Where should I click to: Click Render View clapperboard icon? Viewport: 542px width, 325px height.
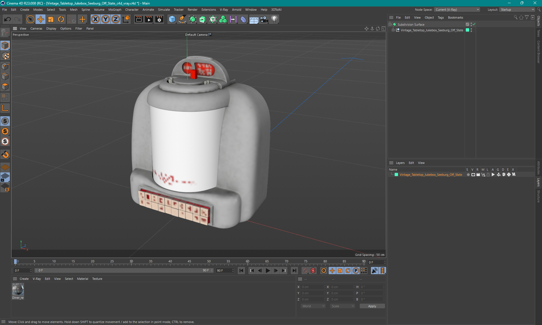[139, 19]
